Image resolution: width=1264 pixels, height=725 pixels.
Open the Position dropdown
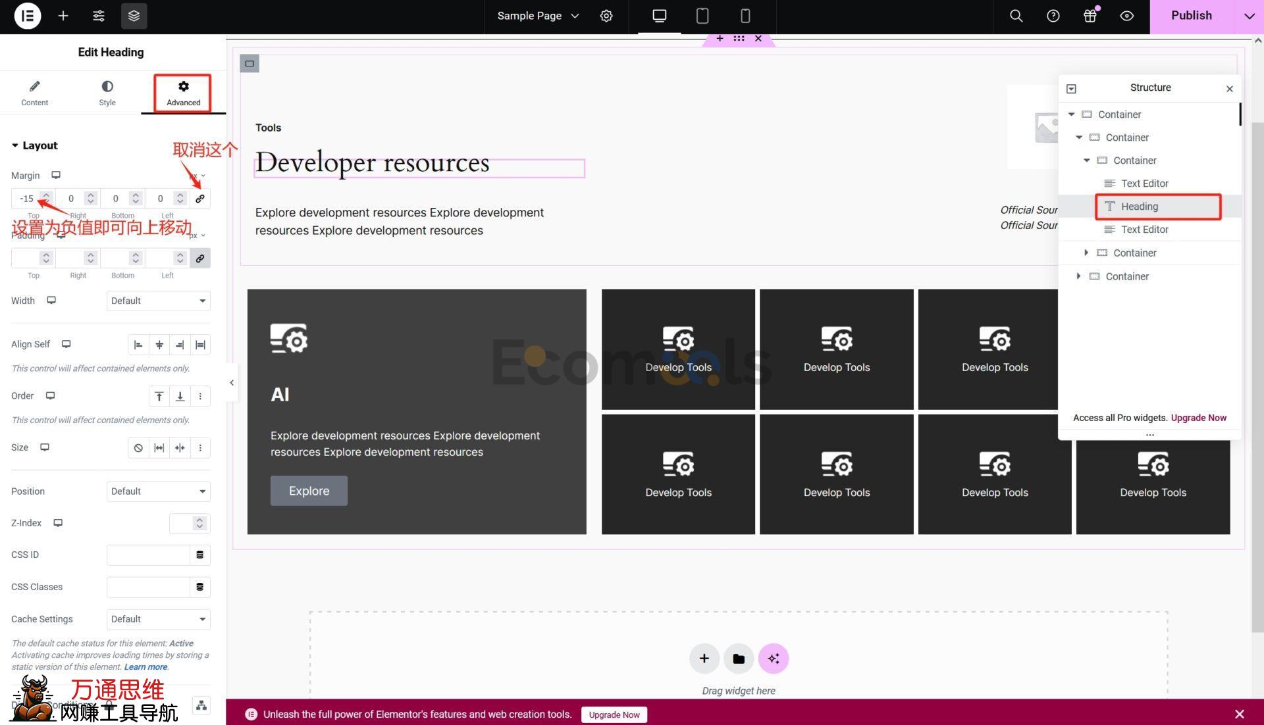click(158, 491)
